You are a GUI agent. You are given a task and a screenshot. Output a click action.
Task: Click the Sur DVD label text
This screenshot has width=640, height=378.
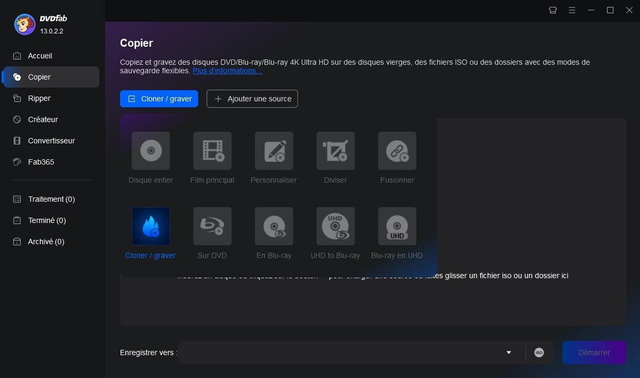click(212, 255)
